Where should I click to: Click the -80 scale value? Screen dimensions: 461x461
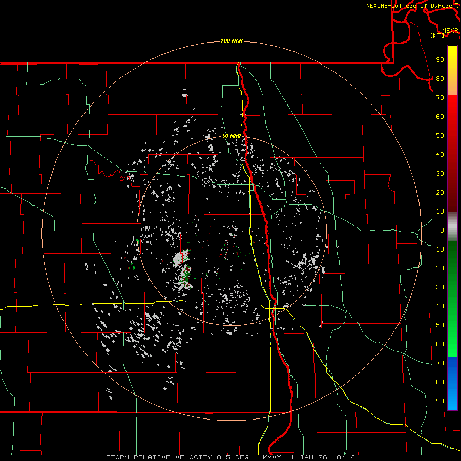438,382
